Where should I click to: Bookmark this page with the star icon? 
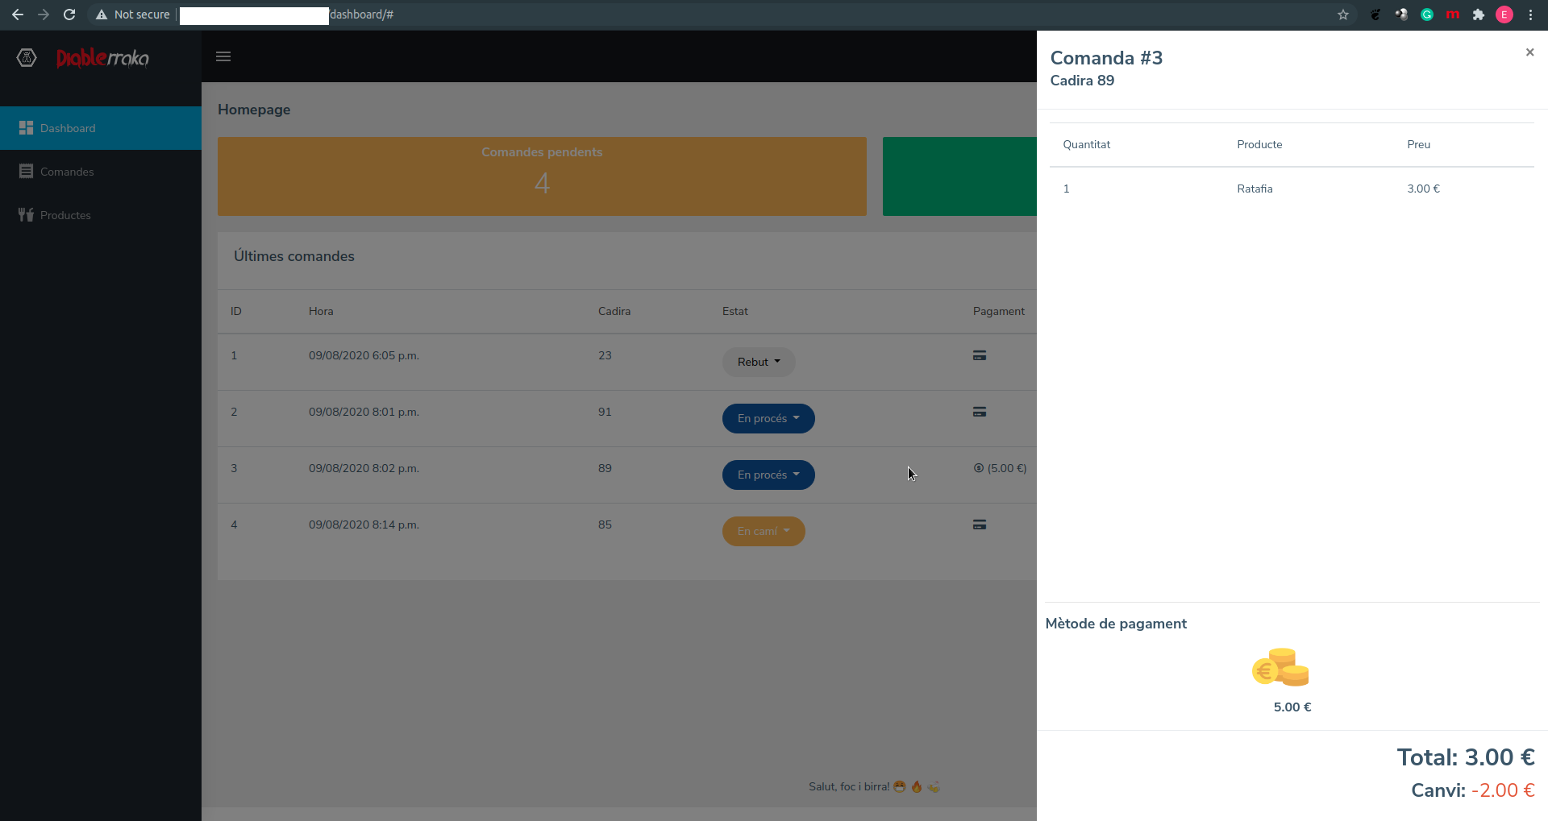pyautogui.click(x=1343, y=15)
